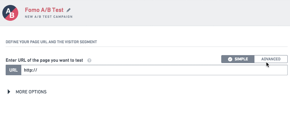Click the A/B campaign logo icon
The width and height of the screenshot is (290, 132).
(10, 13)
